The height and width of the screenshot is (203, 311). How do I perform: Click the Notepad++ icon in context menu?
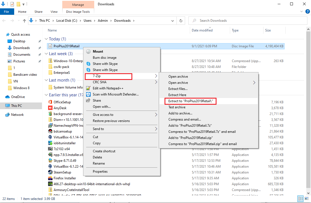pyautogui.click(x=88, y=88)
